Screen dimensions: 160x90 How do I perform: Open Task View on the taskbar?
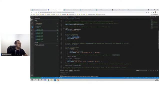42,80
